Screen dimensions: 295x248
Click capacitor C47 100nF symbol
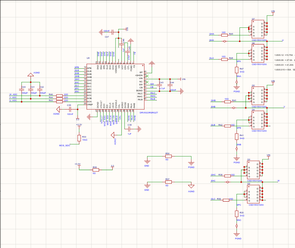(113, 32)
